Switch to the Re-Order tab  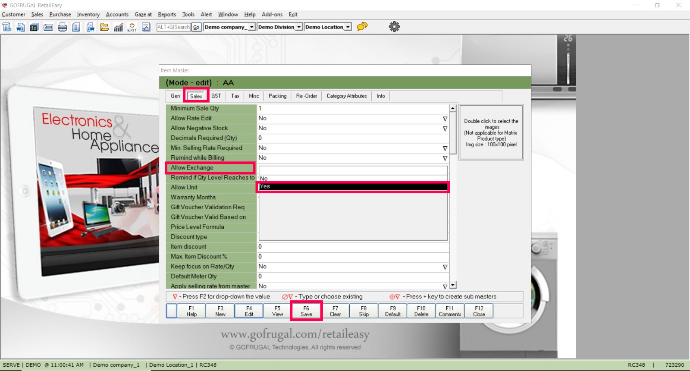pyautogui.click(x=307, y=96)
